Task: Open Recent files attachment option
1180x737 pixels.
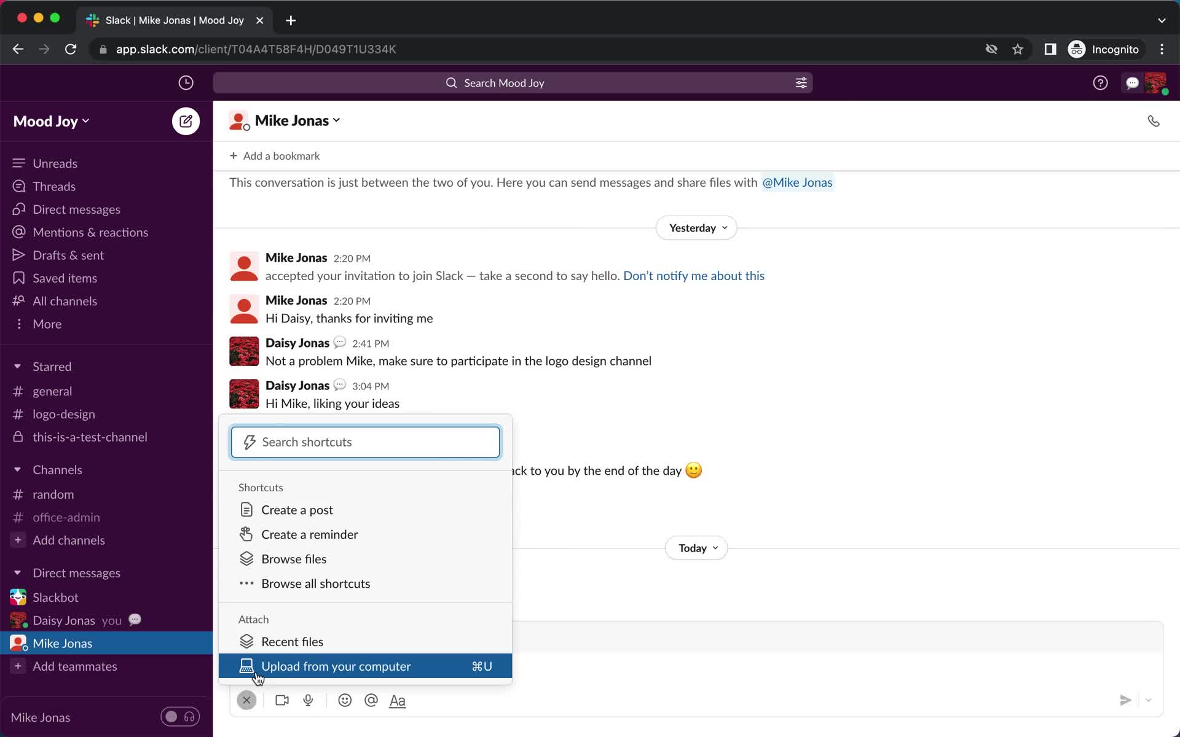Action: tap(293, 641)
